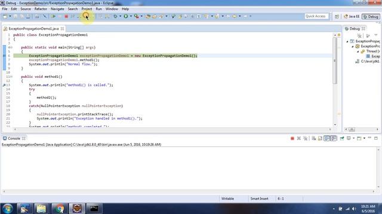Click the editor horizontal scrollbar right arrow
Image resolution: width=382 pixels, height=214 pixels.
tap(330, 130)
